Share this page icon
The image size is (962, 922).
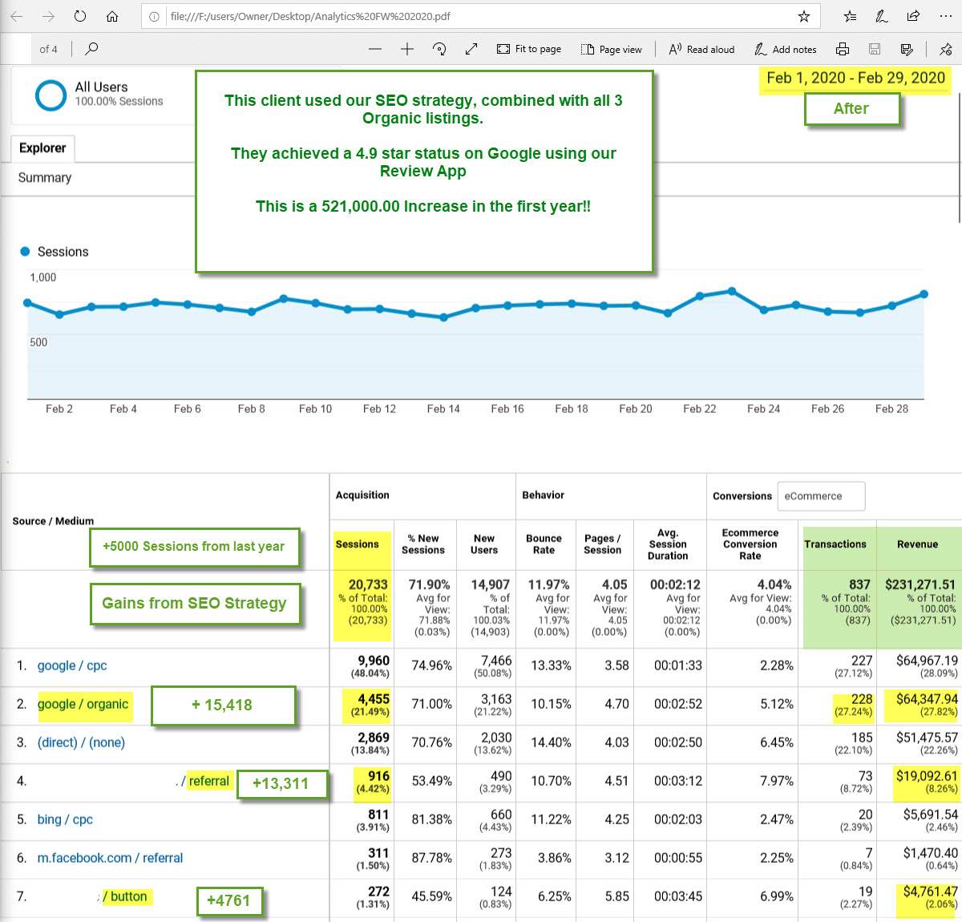coord(913,16)
